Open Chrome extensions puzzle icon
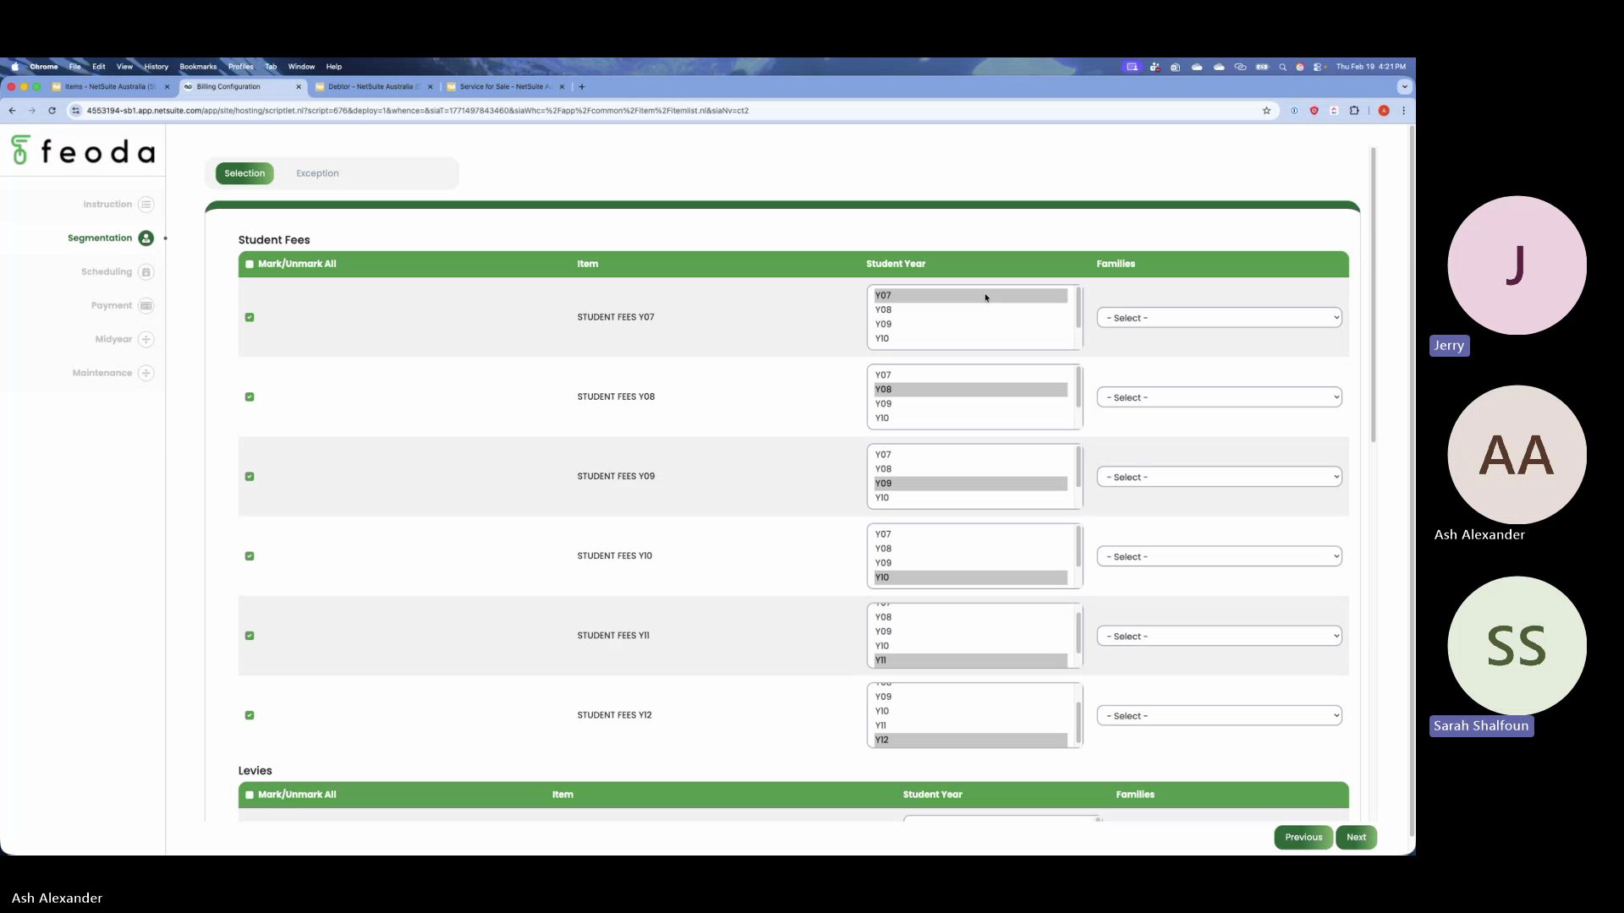1624x913 pixels. [x=1354, y=111]
